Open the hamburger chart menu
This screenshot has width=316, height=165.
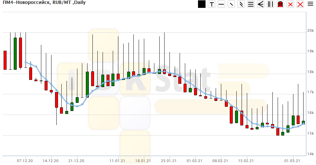pos(310,4)
